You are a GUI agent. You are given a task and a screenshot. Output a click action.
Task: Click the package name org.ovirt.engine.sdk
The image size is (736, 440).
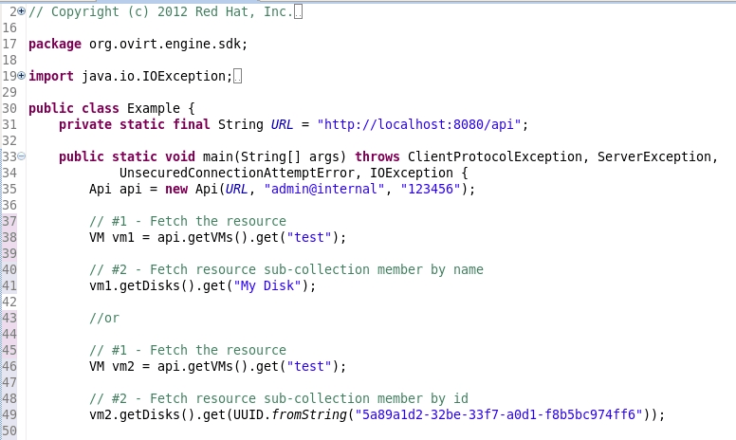167,45
